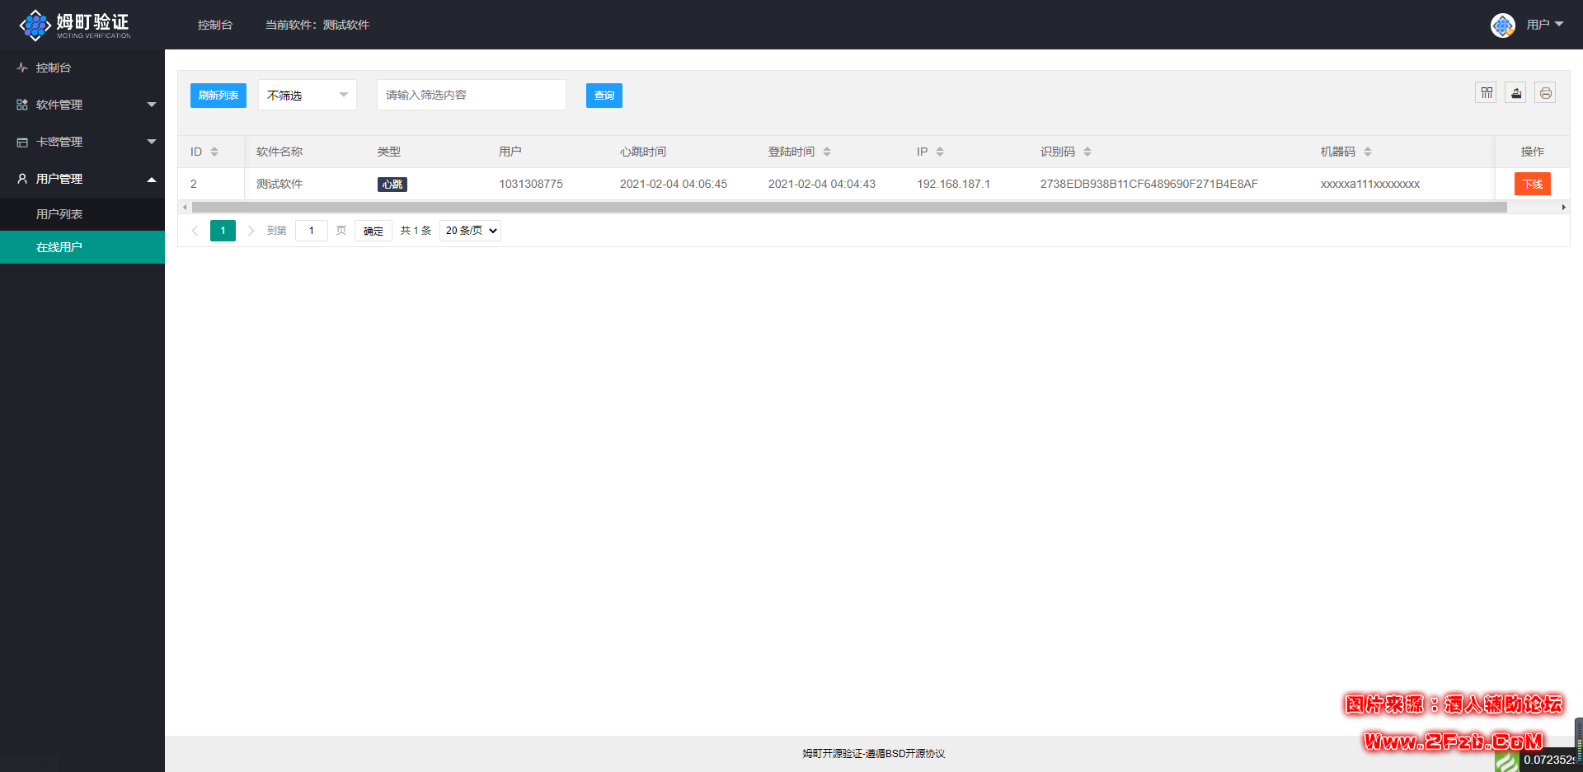The image size is (1583, 772).
Task: Open 控制台 in the top navigation
Action: 215,25
